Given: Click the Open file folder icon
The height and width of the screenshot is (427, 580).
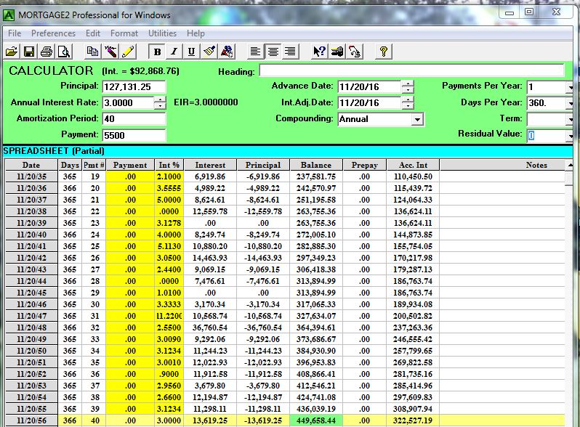Looking at the screenshot, I should click(12, 52).
